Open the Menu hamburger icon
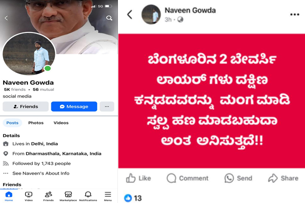The height and width of the screenshot is (203, 305). (x=108, y=196)
